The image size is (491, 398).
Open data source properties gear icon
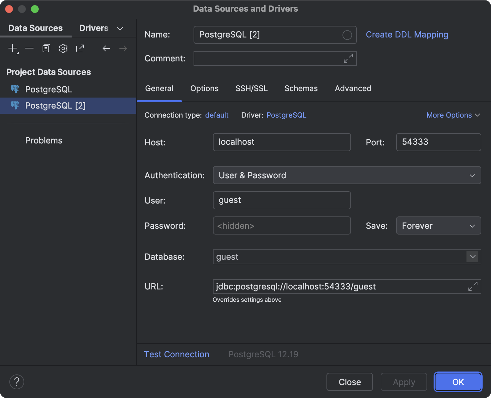point(63,48)
